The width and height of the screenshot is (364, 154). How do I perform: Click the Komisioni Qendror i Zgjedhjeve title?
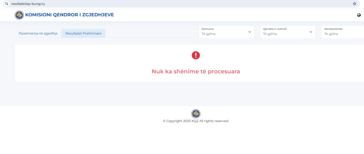pyautogui.click(x=70, y=15)
